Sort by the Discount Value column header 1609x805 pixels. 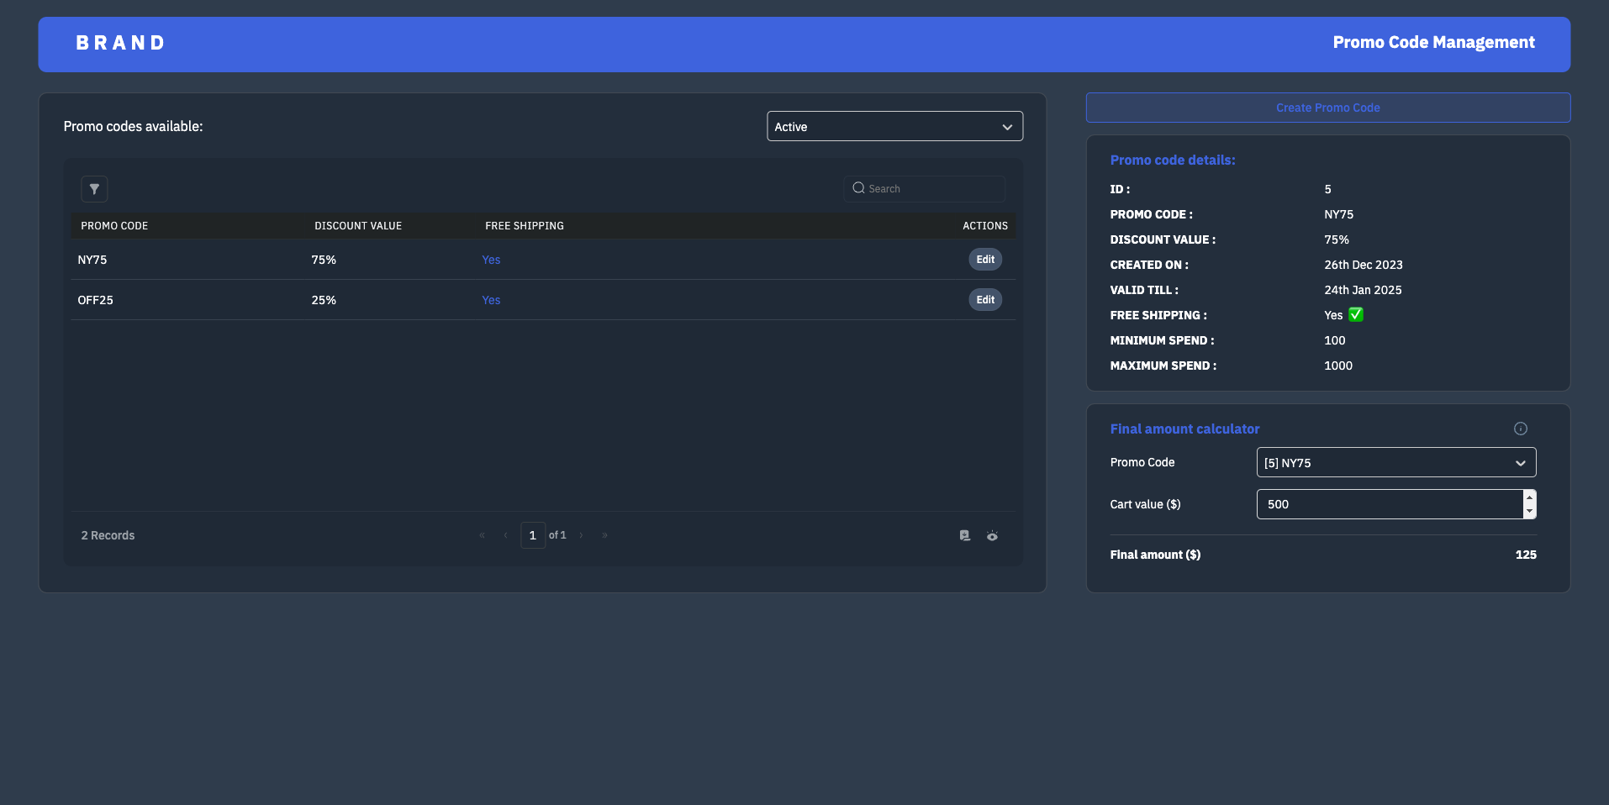[358, 226]
